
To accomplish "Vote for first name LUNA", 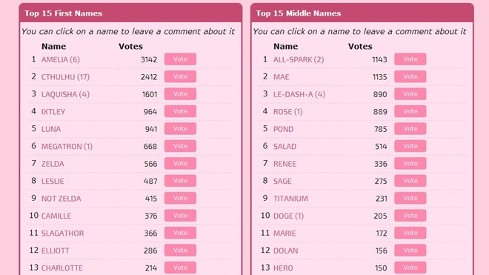I will 180,128.
